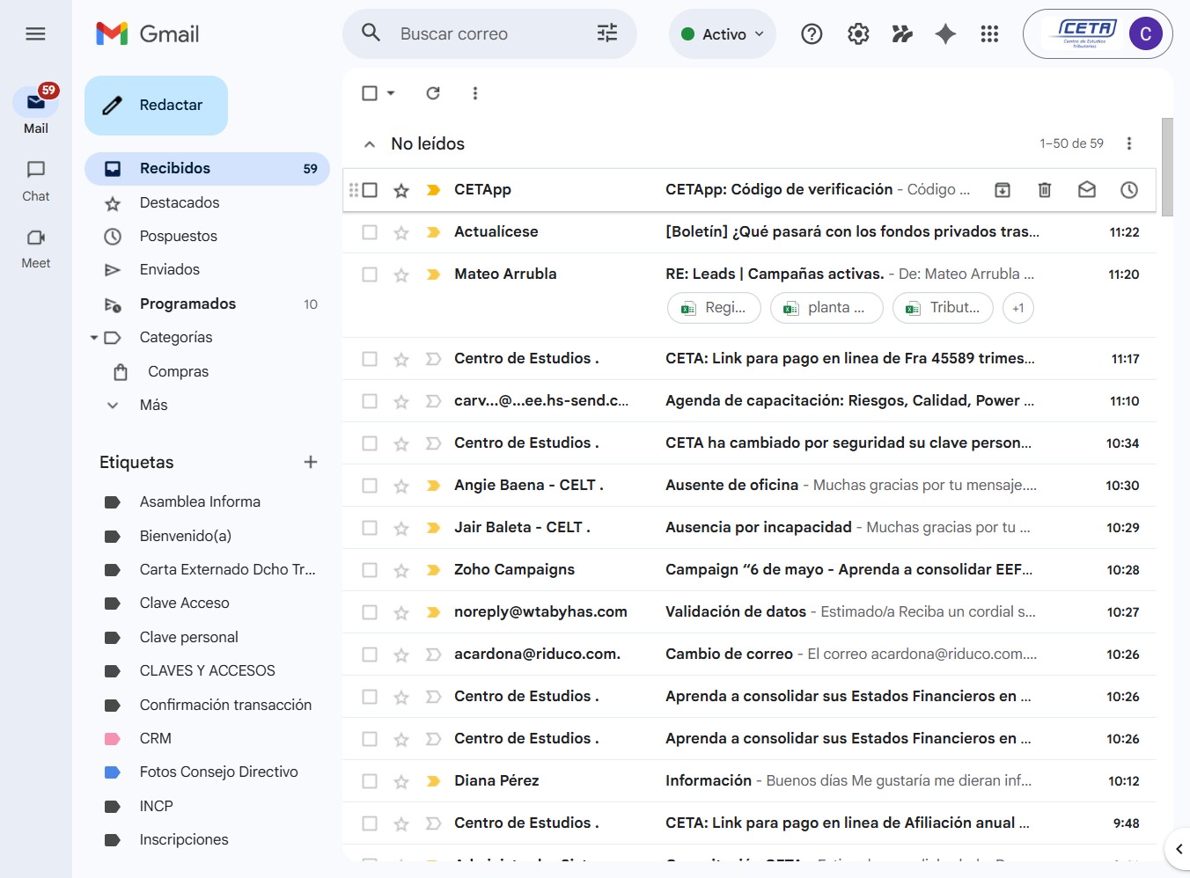1190x878 pixels.
Task: Create a new label with the plus icon
Action: click(311, 462)
